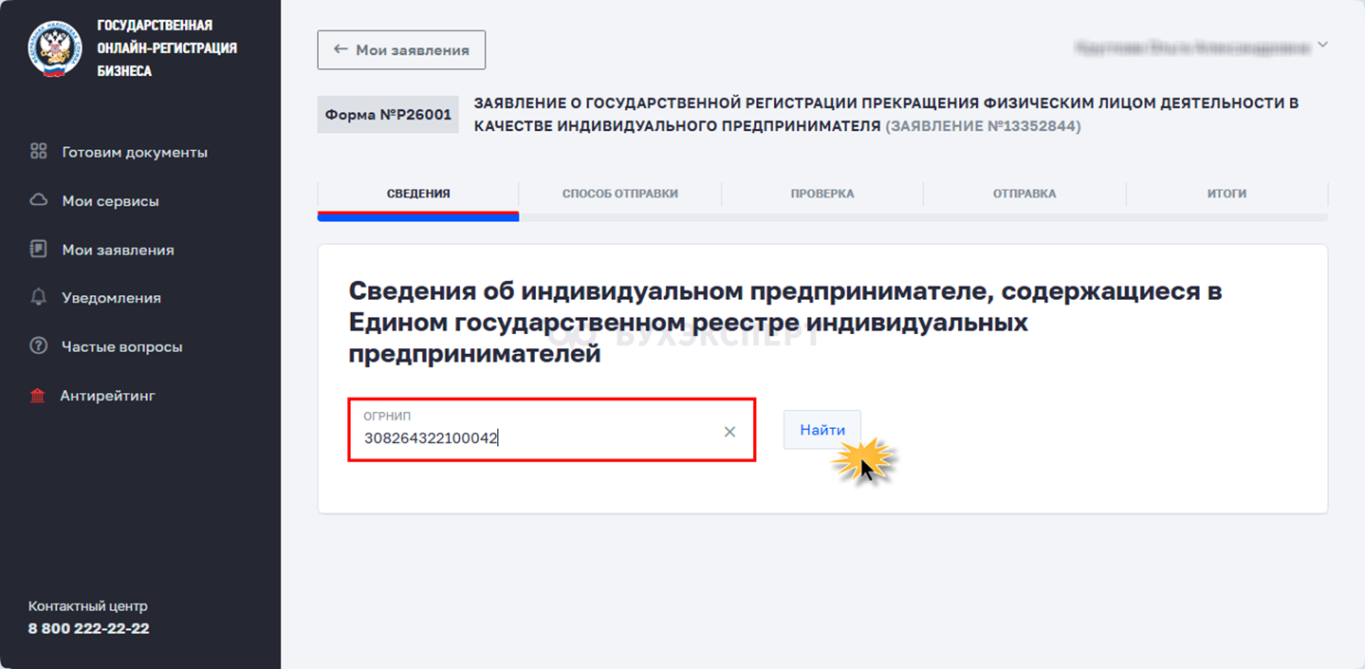Go to the 'Итоги' tab

tap(1227, 194)
